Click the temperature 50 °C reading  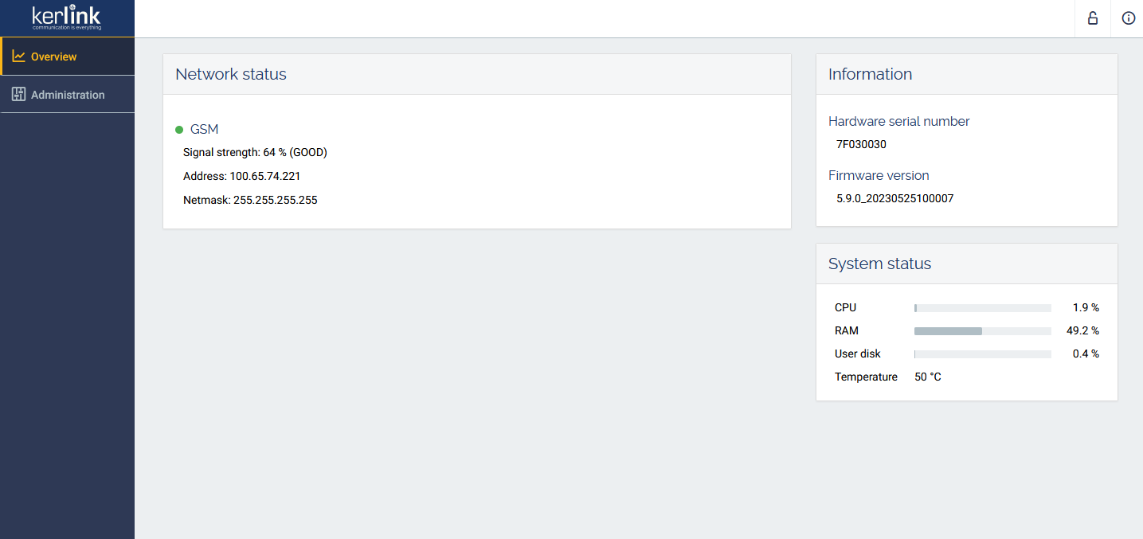click(927, 377)
